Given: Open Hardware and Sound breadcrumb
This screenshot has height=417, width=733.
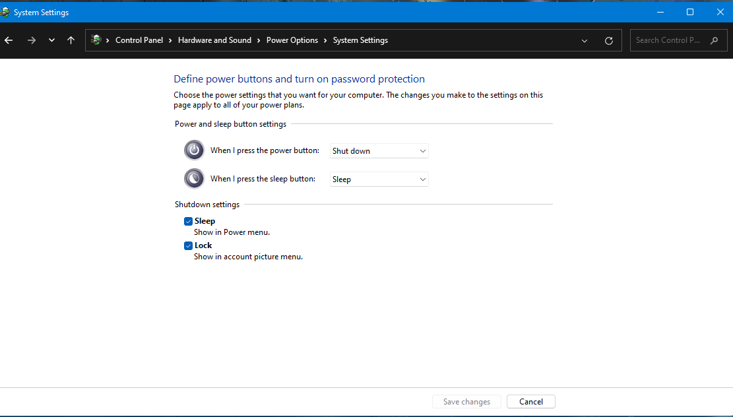Looking at the screenshot, I should point(214,40).
